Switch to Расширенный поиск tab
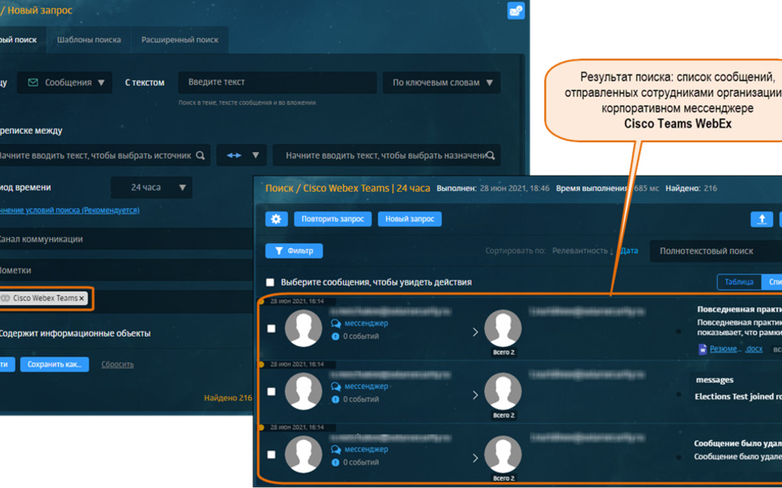This screenshot has width=782, height=488. pos(179,40)
